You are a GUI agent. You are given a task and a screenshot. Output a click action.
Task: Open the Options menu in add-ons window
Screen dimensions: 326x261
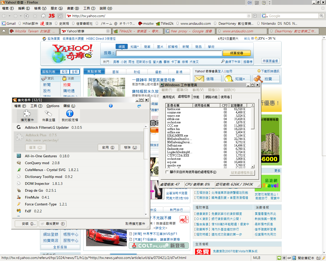coord(53,106)
